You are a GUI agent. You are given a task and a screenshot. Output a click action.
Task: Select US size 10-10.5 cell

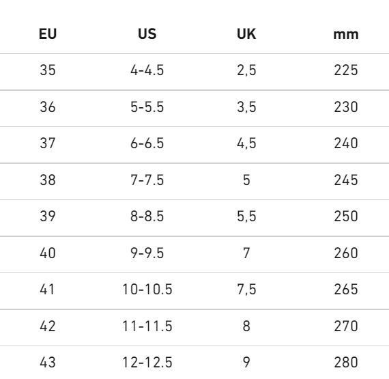pyautogui.click(x=147, y=290)
